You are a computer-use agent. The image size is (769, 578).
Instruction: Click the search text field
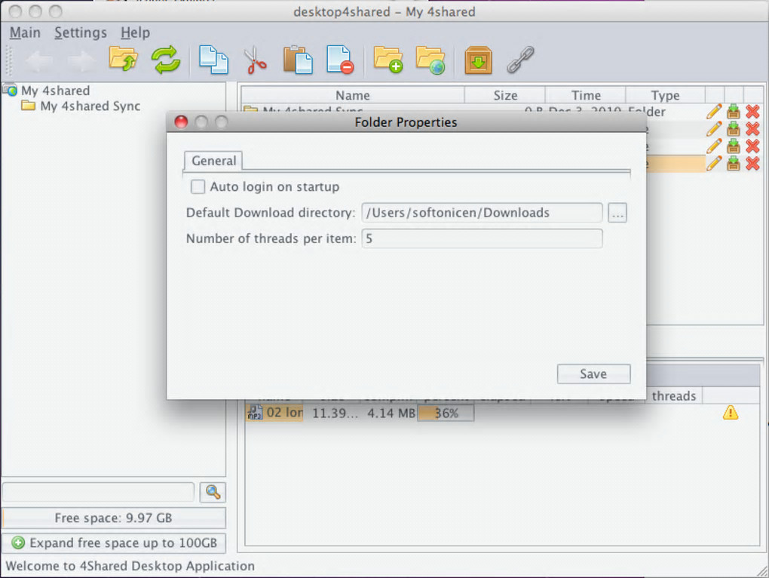(x=99, y=492)
